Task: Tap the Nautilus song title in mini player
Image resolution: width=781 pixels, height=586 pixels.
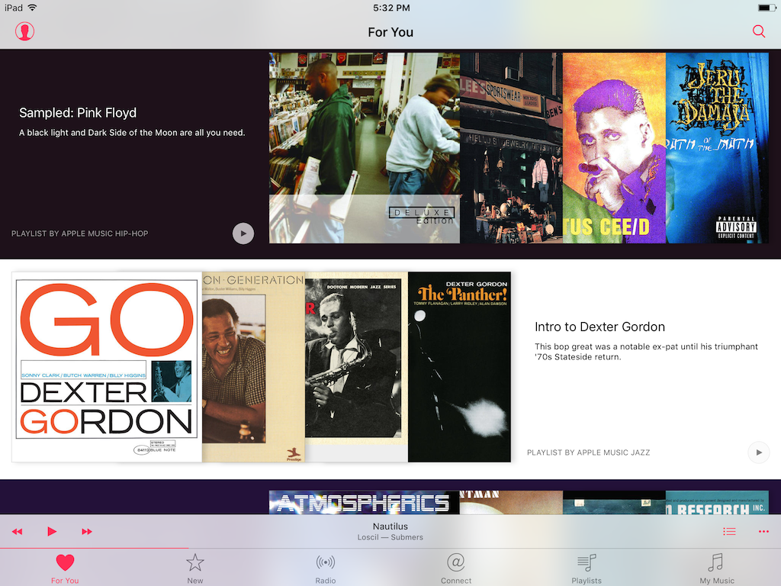Action: tap(390, 526)
